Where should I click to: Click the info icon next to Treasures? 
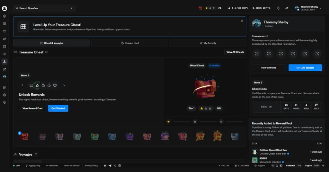click(x=267, y=36)
